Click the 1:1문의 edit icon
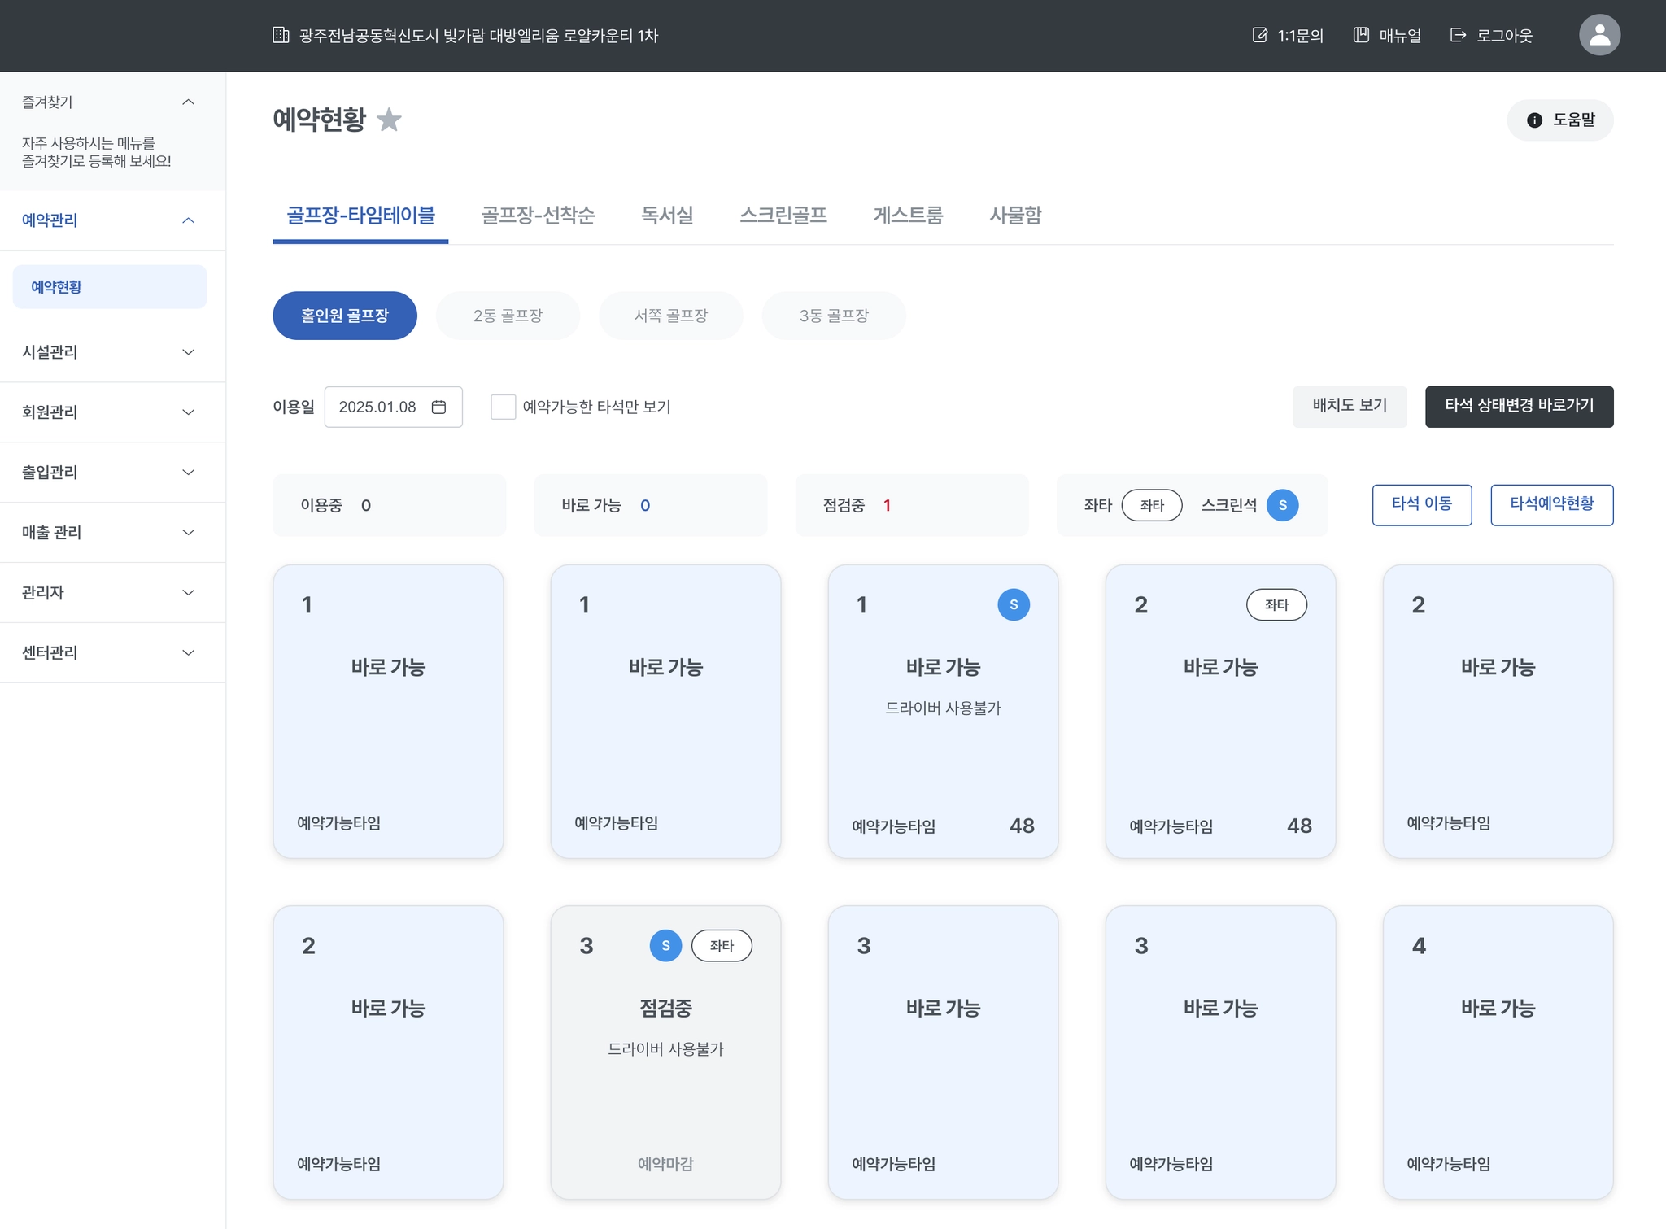Viewport: 1666px width, 1229px height. [1259, 35]
